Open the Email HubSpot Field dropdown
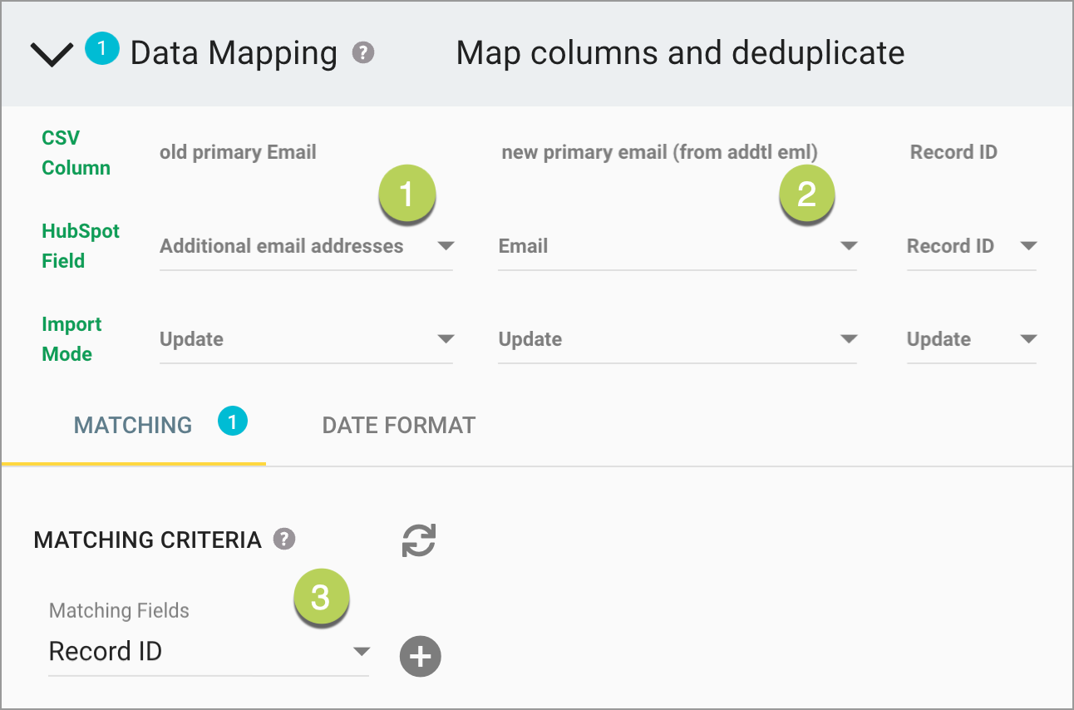Viewport: 1074px width, 710px height. coord(849,245)
